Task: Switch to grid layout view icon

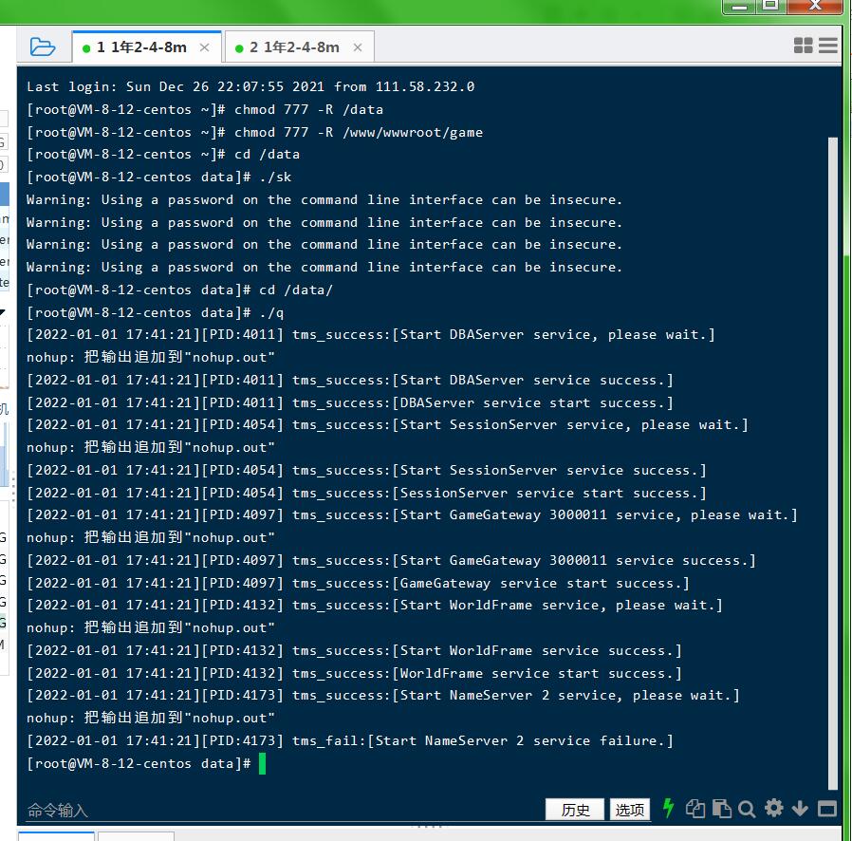Action: pos(803,46)
